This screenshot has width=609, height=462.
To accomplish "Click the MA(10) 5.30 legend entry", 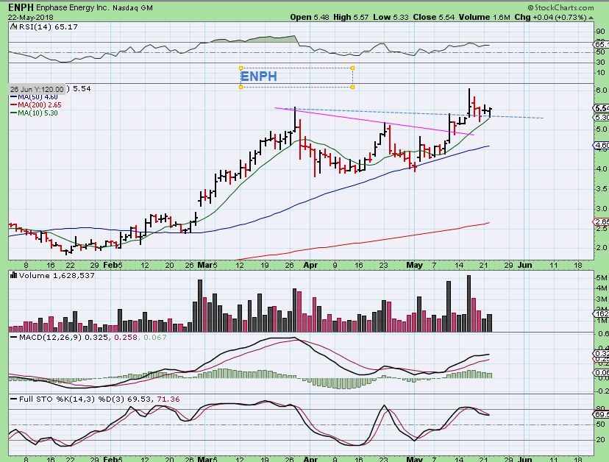I will [x=34, y=113].
